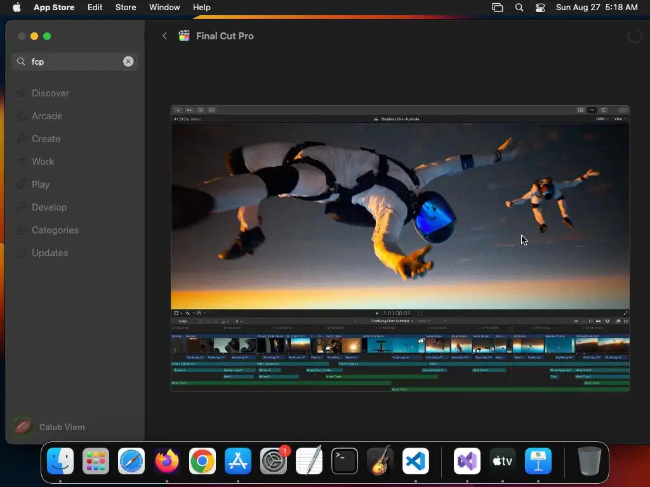Launch Terminal from the Dock
This screenshot has height=487, width=650.
coord(345,461)
